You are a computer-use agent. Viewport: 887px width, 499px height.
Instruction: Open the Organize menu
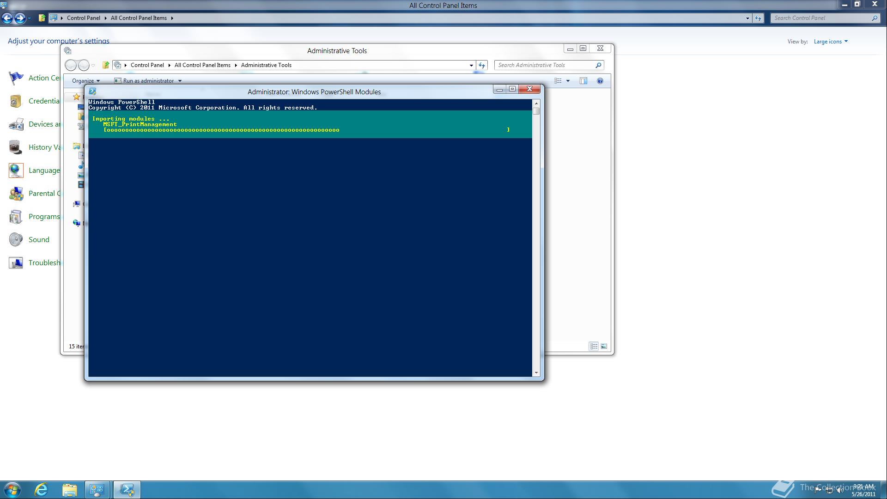[x=86, y=81]
